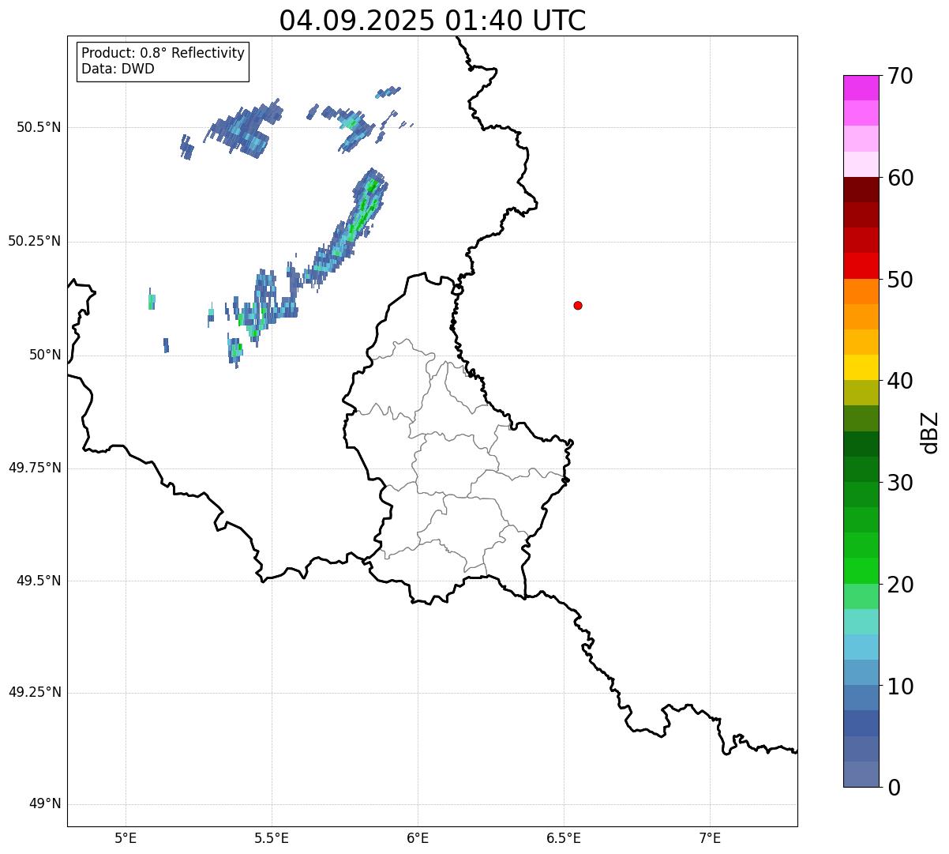Click the 49.25°N latitude label
Image resolution: width=949 pixels, height=854 pixels.
35,692
